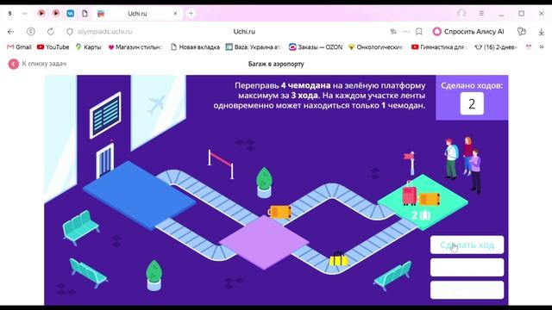Reload the page with the refresh icon
Image resolution: width=552 pixels, height=310 pixels.
pyautogui.click(x=51, y=32)
